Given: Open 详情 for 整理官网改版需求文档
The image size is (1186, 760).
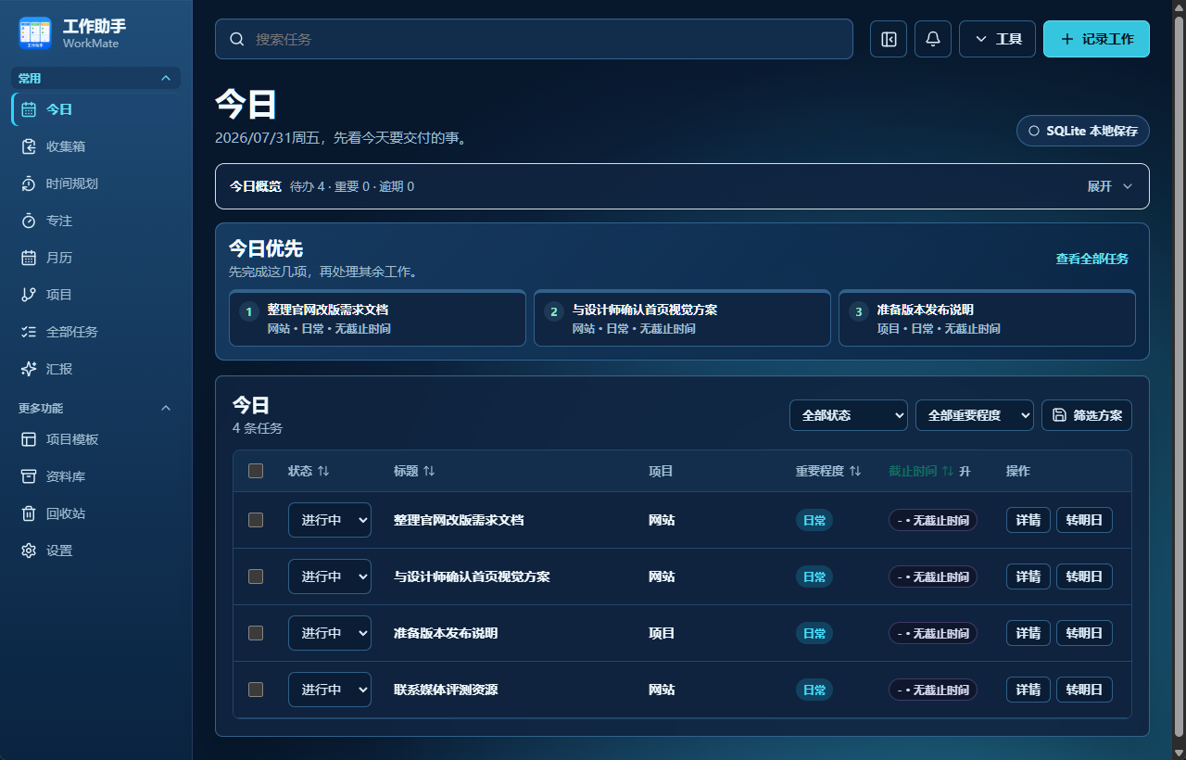Looking at the screenshot, I should point(1028,520).
